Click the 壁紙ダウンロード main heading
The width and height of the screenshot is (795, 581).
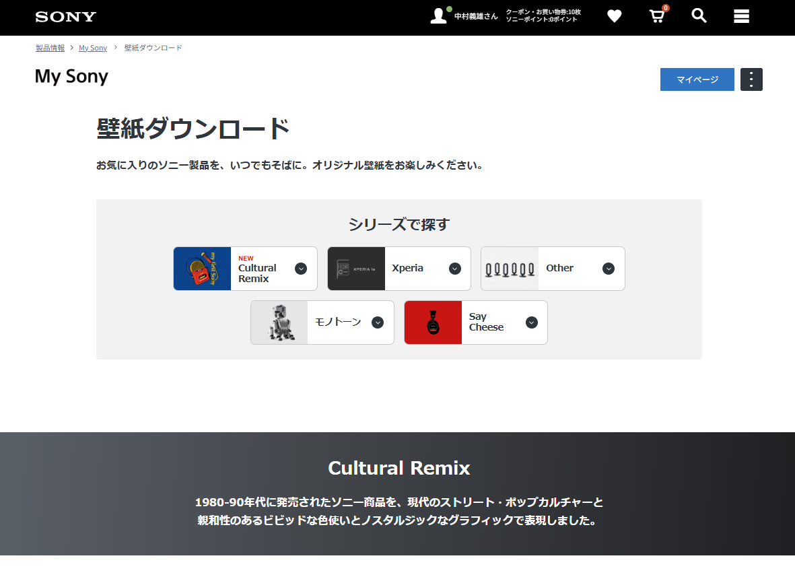[193, 129]
